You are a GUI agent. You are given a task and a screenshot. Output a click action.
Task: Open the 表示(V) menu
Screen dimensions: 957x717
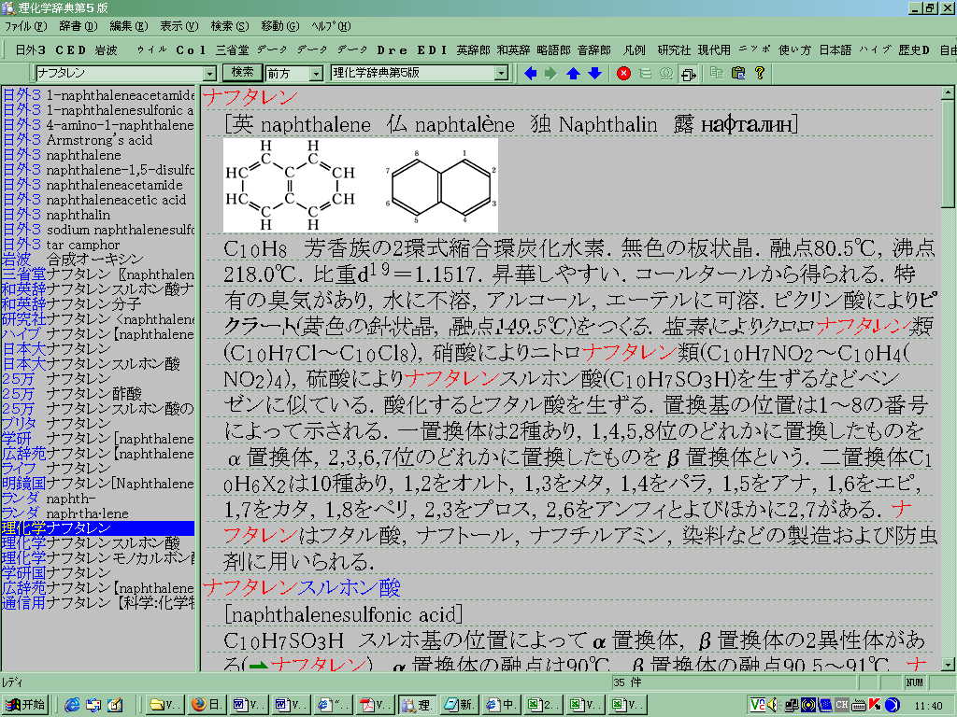tap(179, 26)
